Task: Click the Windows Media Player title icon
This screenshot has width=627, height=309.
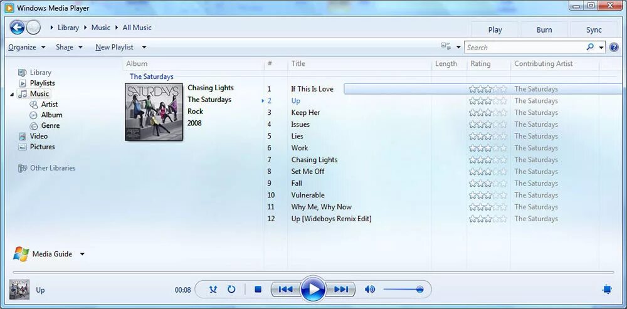Action: pos(9,8)
